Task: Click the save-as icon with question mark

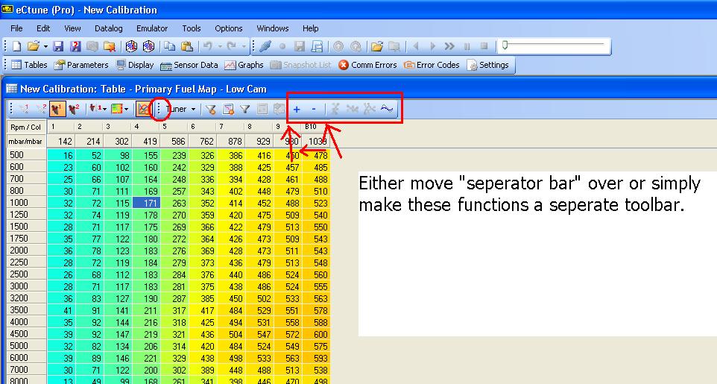Action: 75,46
